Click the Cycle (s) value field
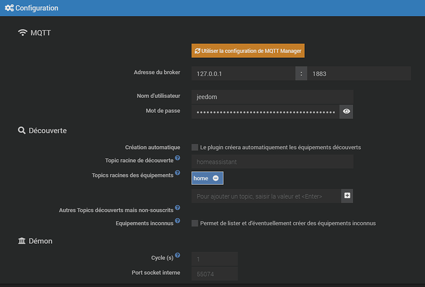Viewport: 425px width, 287px height. coord(214,259)
